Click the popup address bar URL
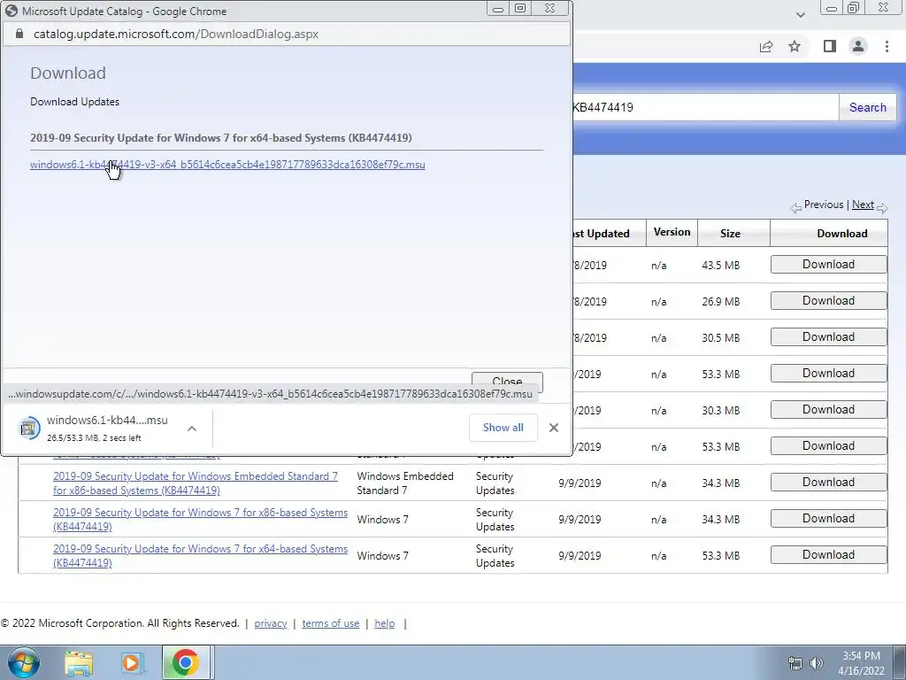 pyautogui.click(x=176, y=35)
